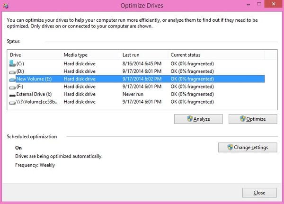This screenshot has height=204, width=284.
Task: Click the shield icon on Optimize button
Action: point(242,119)
